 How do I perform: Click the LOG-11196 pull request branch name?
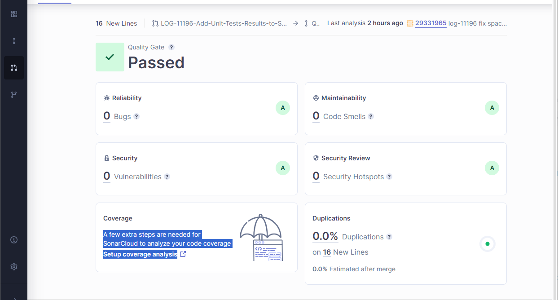pos(224,23)
